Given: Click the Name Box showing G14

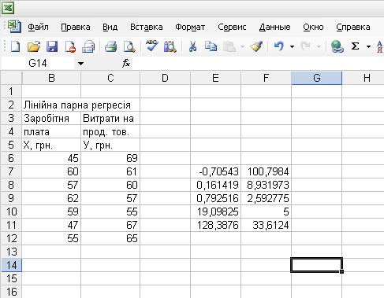Looking at the screenshot, I should coord(38,63).
